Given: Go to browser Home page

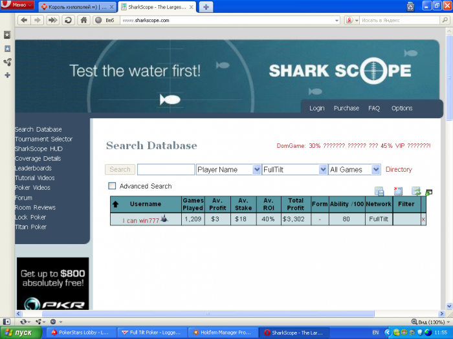Looking at the screenshot, I should [83, 20].
